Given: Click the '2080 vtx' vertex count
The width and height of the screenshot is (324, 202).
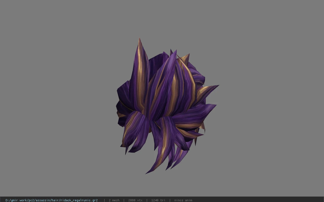Looking at the screenshot, I should click(135, 200).
